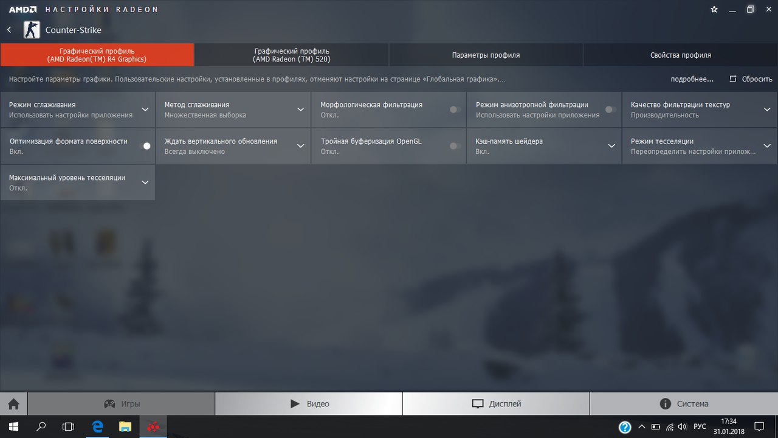Click the Counter-Strike game icon
Image resolution: width=778 pixels, height=438 pixels.
(x=32, y=30)
